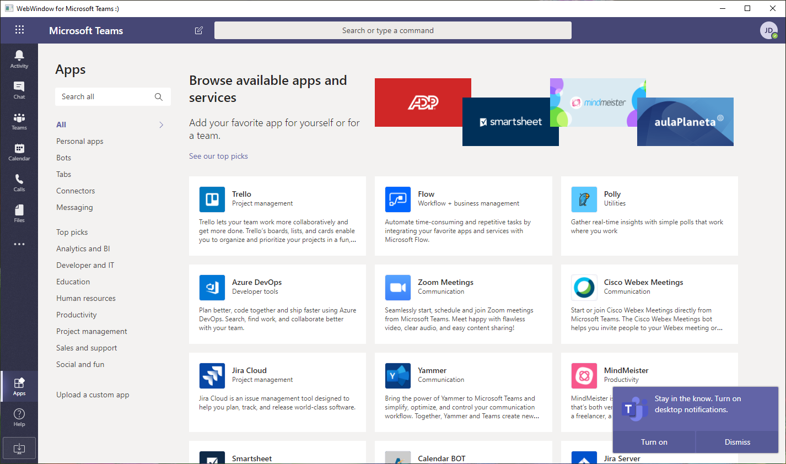Open the mindmeister banner tile

click(x=598, y=102)
